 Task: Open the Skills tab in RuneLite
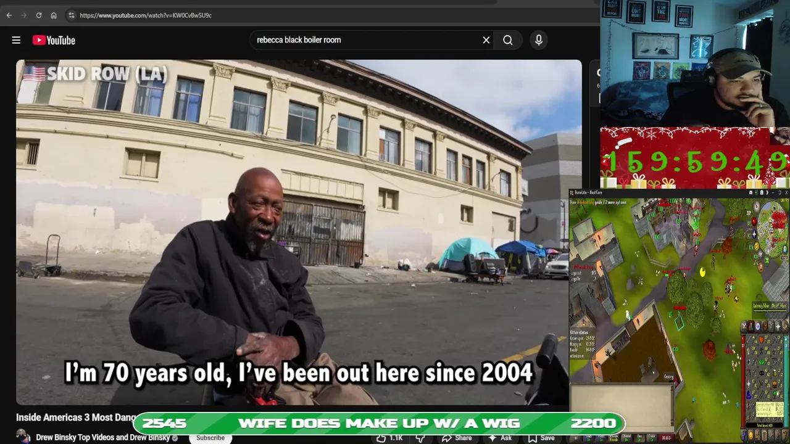coord(751,326)
